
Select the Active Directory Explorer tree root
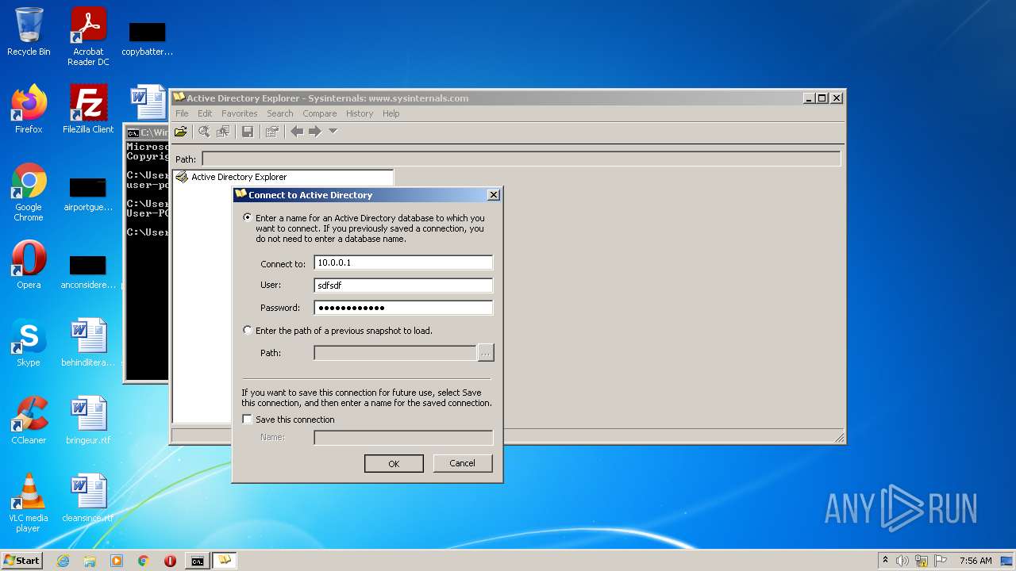[239, 177]
